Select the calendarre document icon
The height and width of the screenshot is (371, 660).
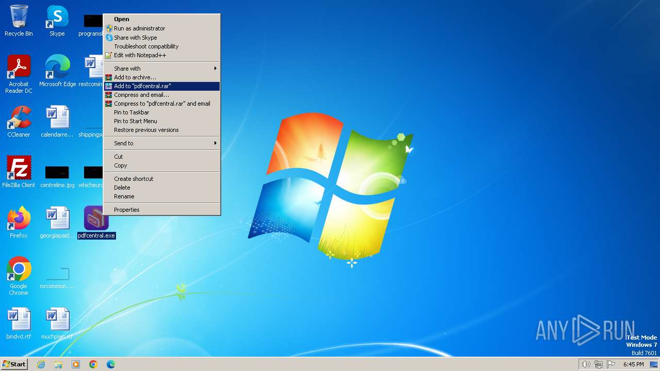[57, 122]
